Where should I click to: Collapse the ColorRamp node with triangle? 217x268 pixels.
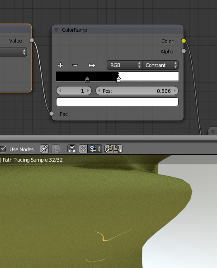coord(56,30)
